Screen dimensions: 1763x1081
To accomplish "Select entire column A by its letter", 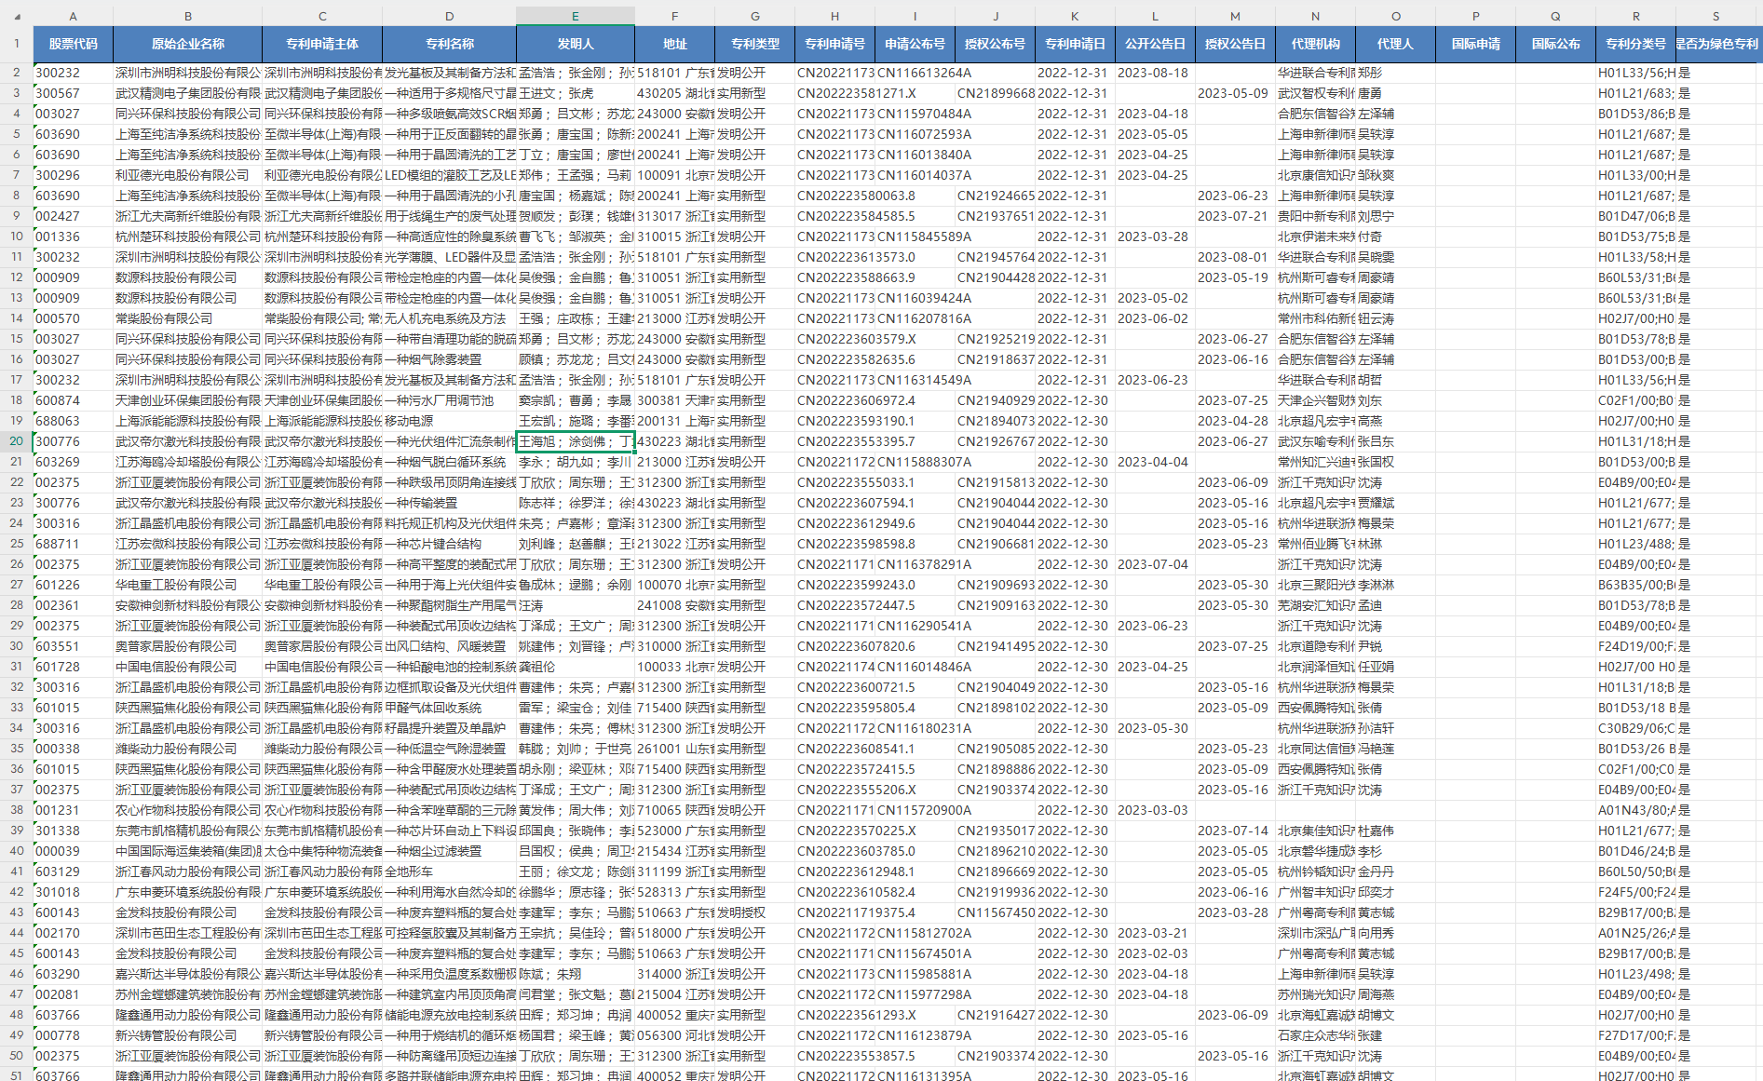I will tap(73, 16).
